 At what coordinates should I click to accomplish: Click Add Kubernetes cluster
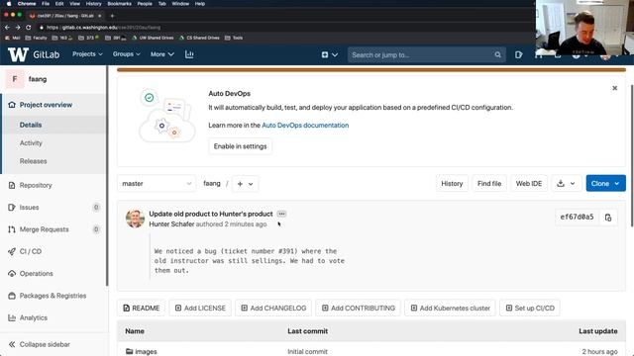coord(450,308)
